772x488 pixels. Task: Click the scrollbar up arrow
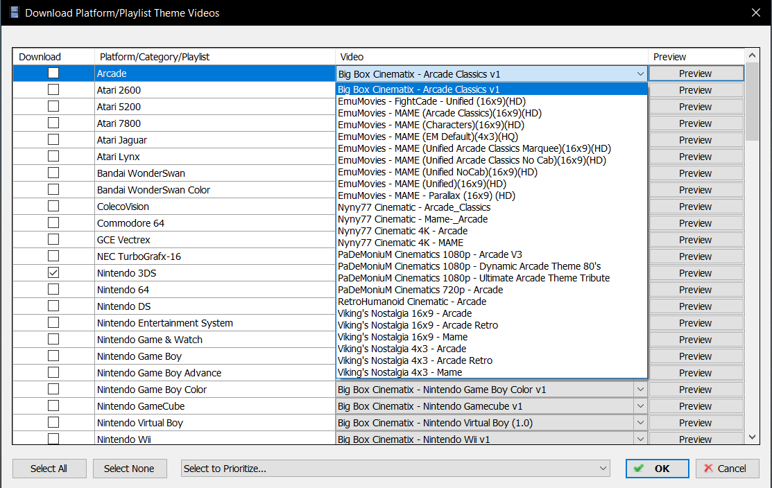752,55
